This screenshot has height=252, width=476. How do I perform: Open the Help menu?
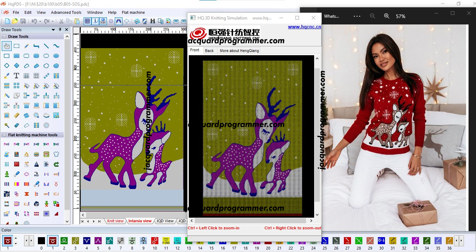tap(112, 12)
